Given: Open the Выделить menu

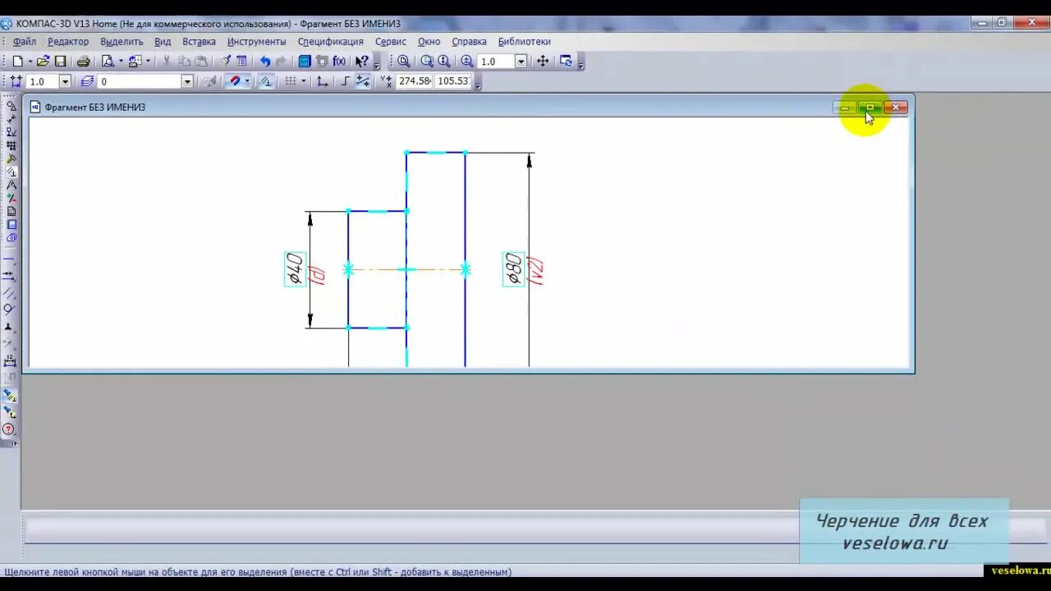Looking at the screenshot, I should coord(122,41).
